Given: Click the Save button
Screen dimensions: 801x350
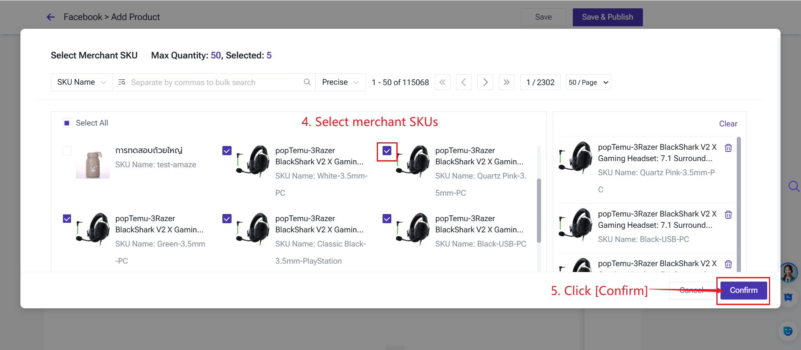Looking at the screenshot, I should pos(543,17).
